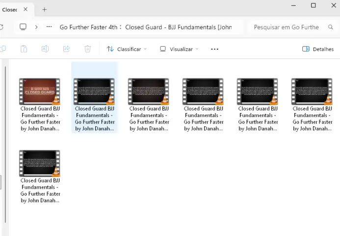Open a new Explorer tab
This screenshot has height=236, width=340.
[x=45, y=9]
